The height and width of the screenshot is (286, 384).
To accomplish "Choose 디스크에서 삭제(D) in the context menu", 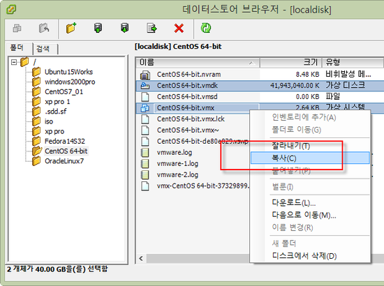I will [x=310, y=256].
